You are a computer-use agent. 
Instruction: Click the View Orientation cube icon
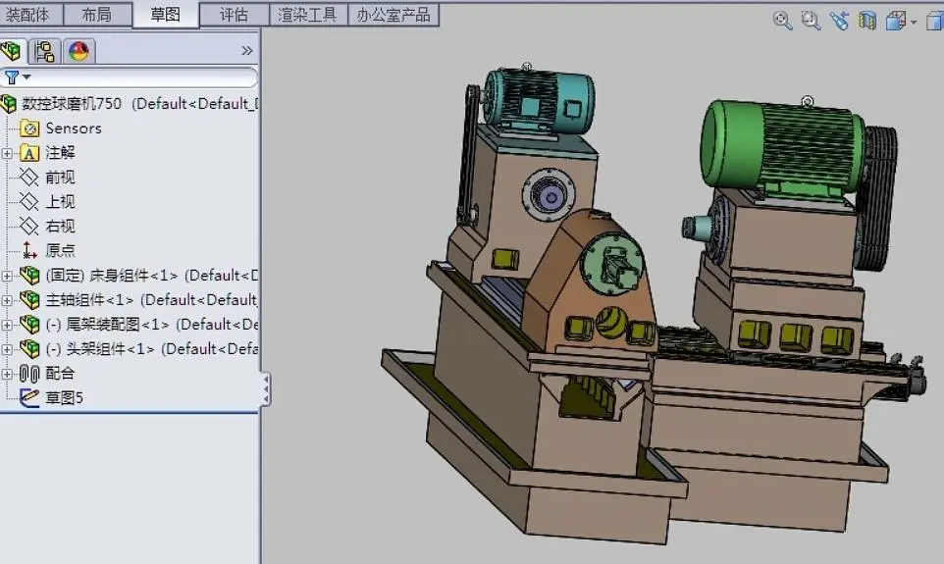click(x=896, y=21)
